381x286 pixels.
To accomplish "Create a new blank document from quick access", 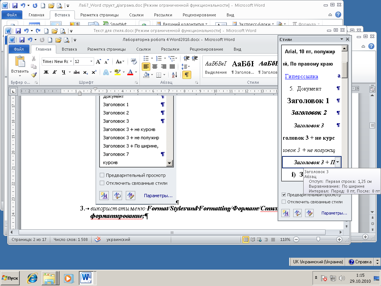I will (50, 39).
